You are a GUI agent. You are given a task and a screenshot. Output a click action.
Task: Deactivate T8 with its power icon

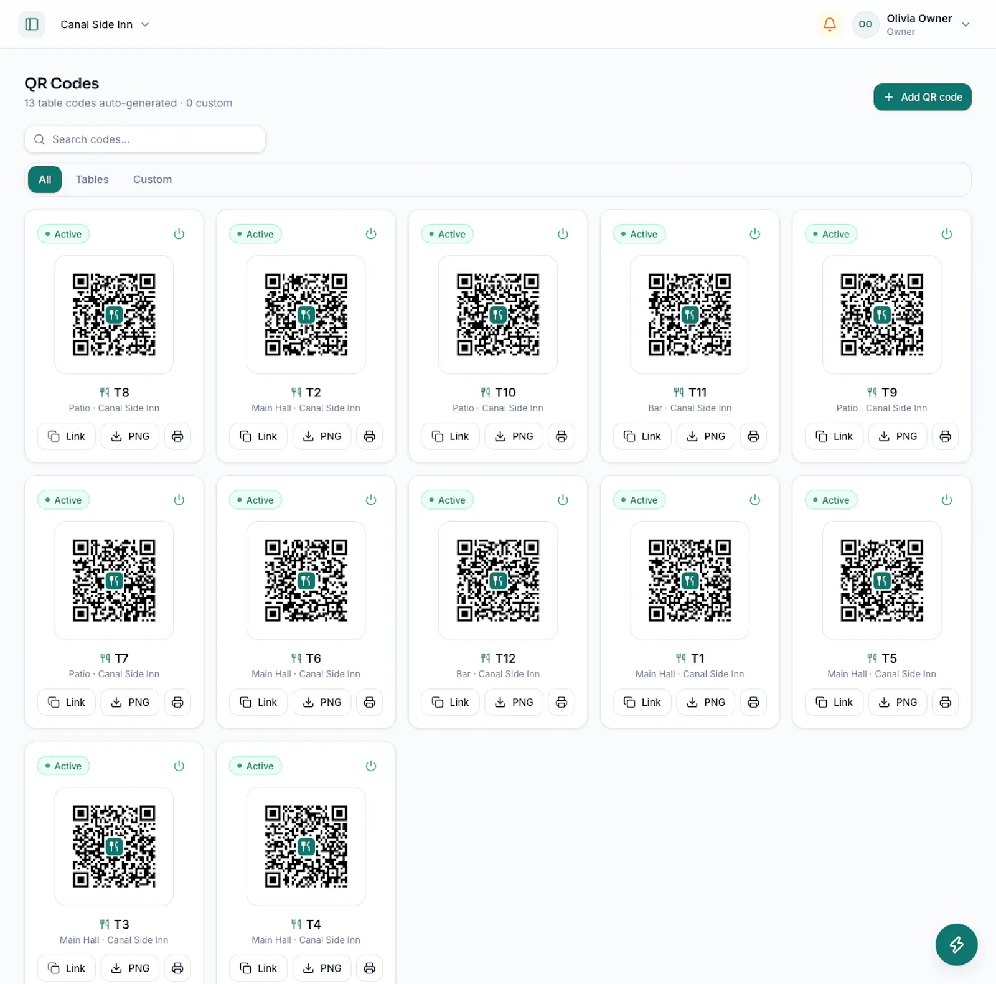(179, 234)
